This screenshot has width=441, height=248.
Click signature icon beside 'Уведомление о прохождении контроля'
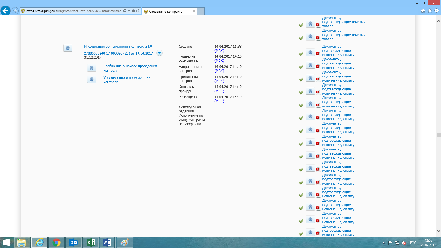(x=92, y=80)
